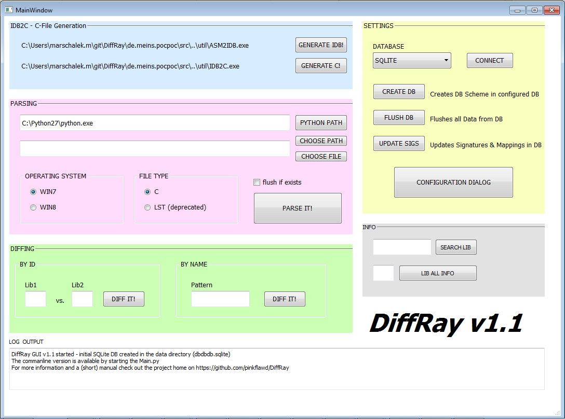565x419 pixels.
Task: Click the 'Flushes all Data from DB' text
Action: point(466,119)
